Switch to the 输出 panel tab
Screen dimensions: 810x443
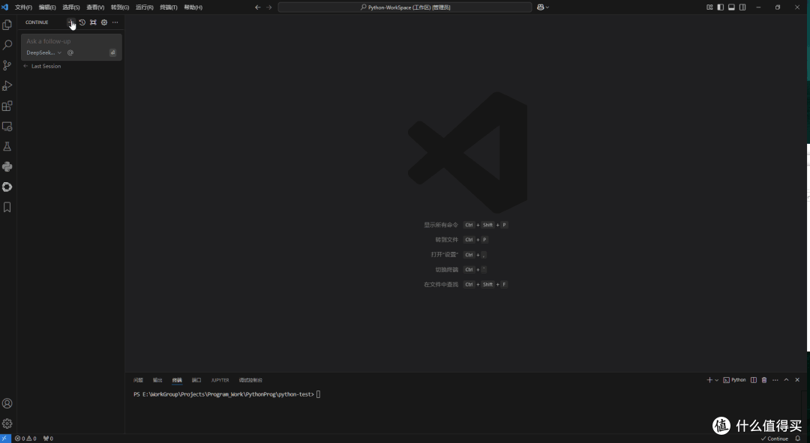(x=157, y=380)
